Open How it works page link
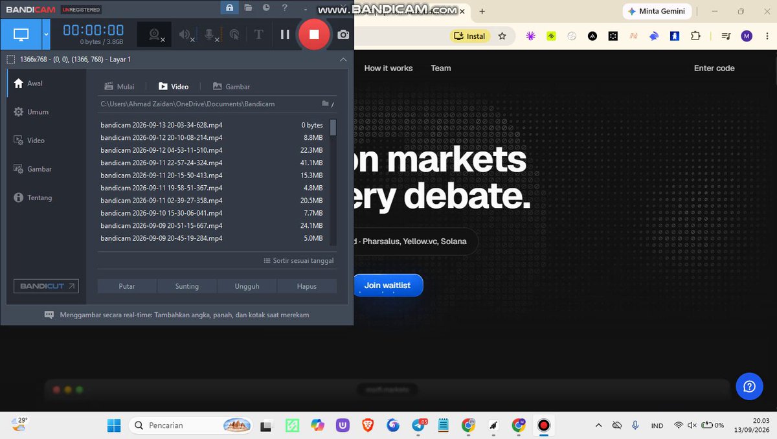 388,68
